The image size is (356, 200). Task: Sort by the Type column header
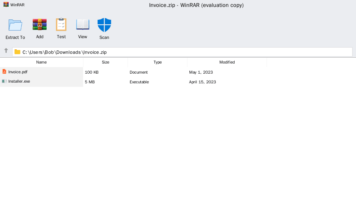[157, 62]
